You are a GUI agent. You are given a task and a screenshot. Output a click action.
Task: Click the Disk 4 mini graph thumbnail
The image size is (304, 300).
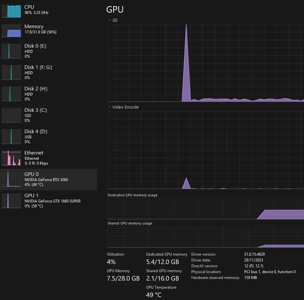(x=11, y=137)
